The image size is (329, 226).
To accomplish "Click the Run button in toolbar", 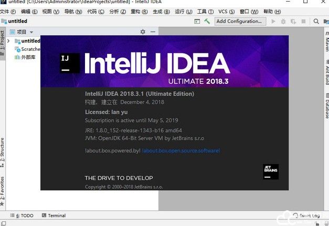I will [x=273, y=21].
